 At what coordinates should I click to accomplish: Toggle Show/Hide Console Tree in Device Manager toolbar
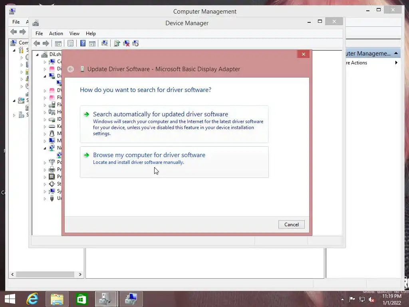point(58,43)
